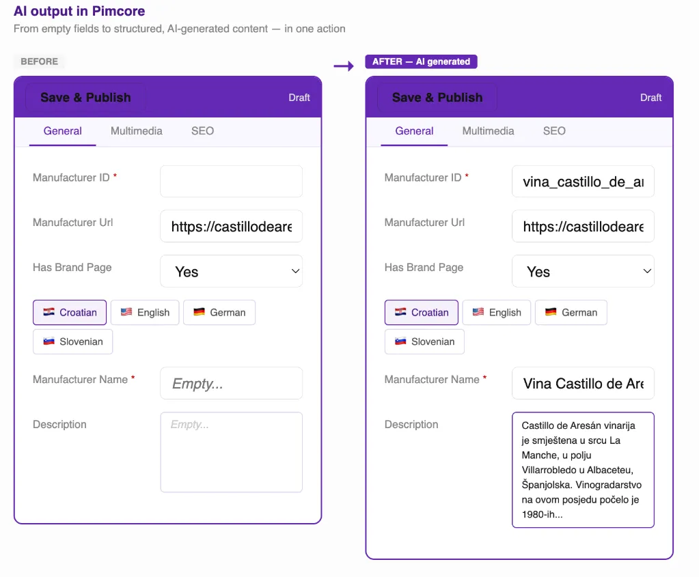Open Has Brand Page dropdown in BEFORE panel

coord(232,271)
